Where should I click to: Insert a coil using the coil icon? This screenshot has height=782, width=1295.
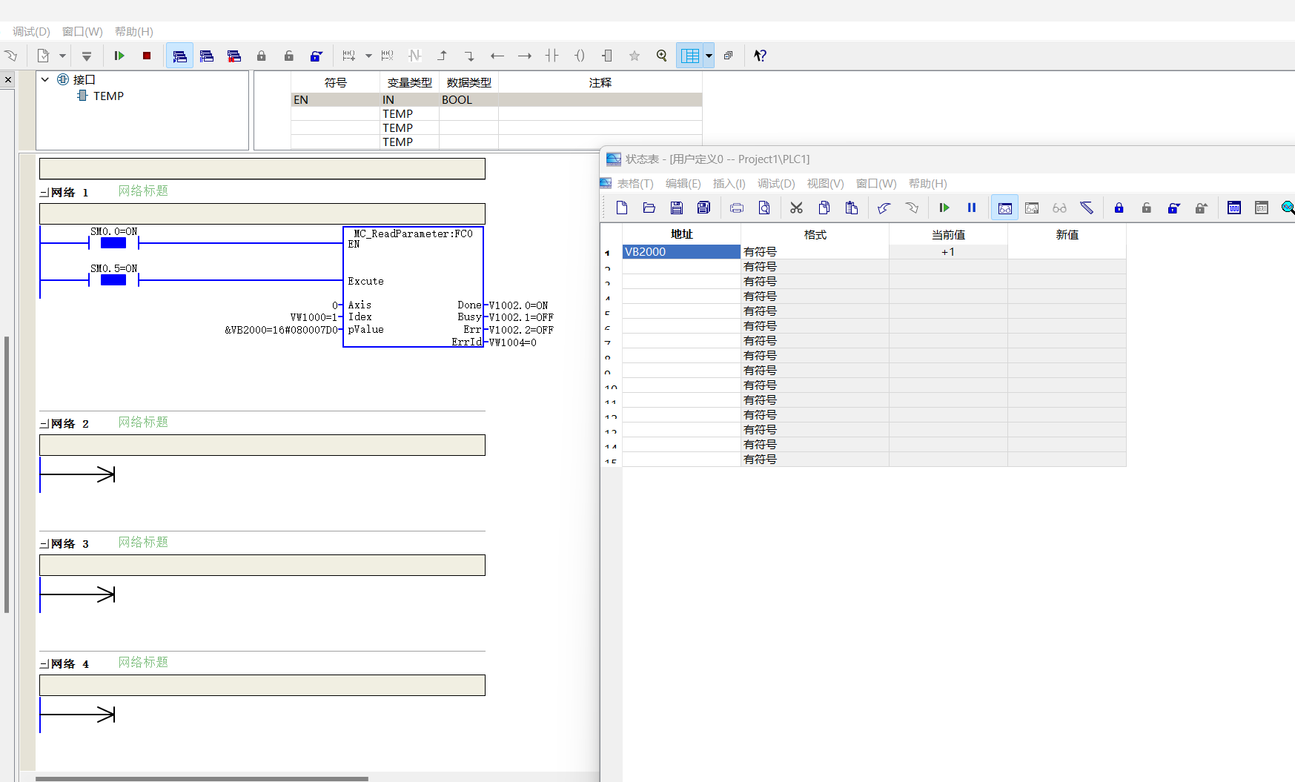pos(580,56)
